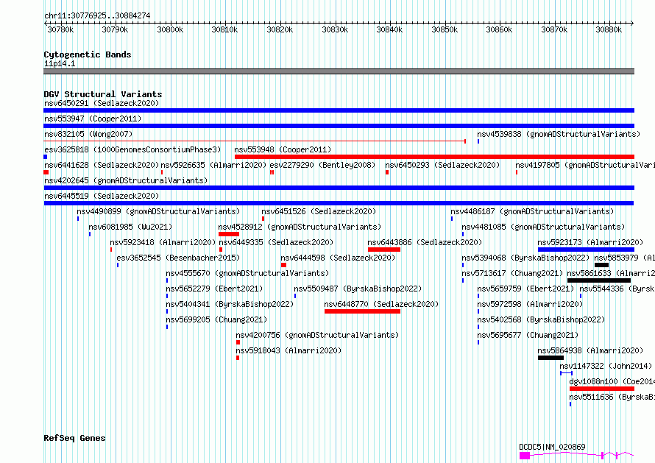This screenshot has height=463, width=655.
Task: Click nsv5699205 (Chuang2021) variant label
Action: [x=216, y=319]
